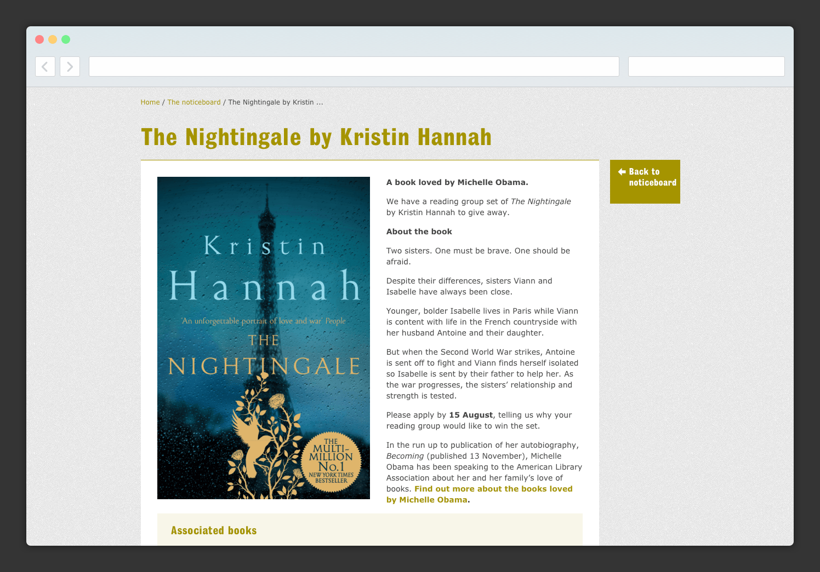Click the italic Becoming book title

point(405,456)
